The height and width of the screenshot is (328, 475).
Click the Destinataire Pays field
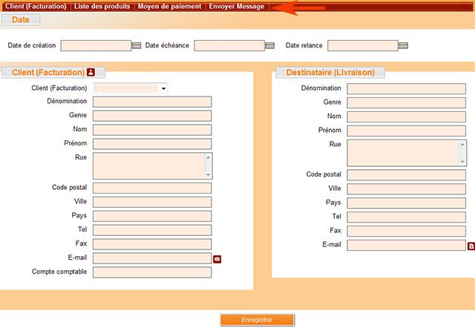406,203
